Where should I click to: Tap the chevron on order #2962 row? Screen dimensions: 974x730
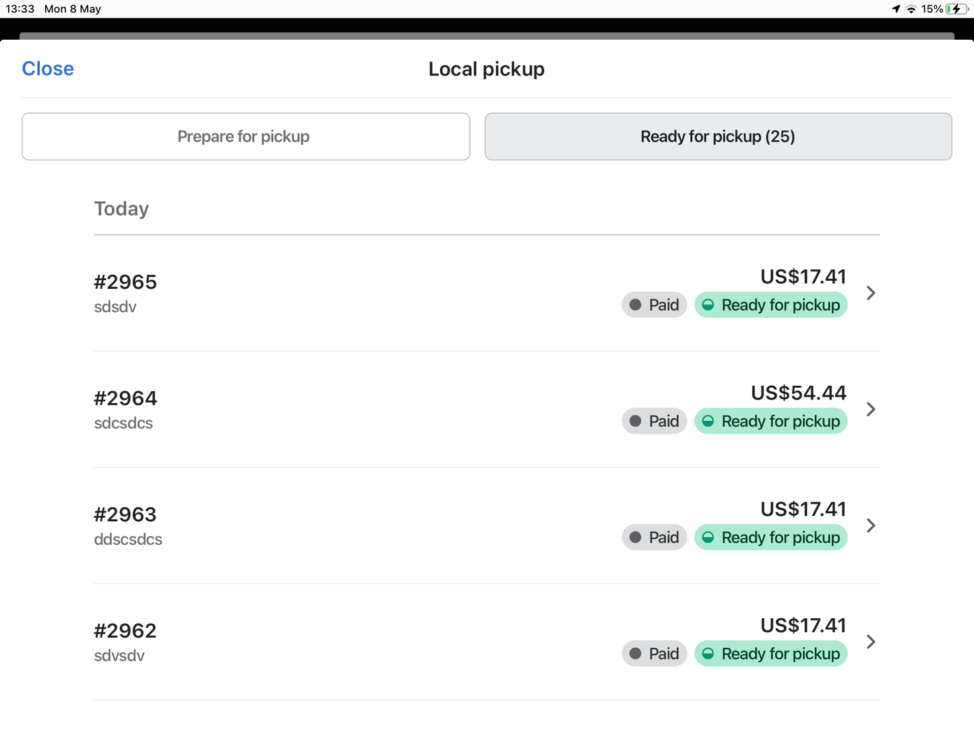pyautogui.click(x=871, y=642)
